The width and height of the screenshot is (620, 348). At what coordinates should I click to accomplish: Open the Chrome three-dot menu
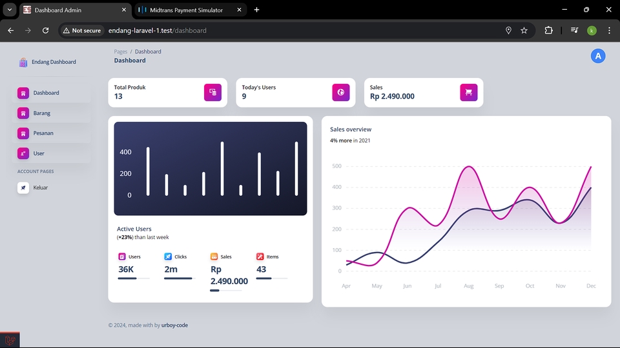click(609, 30)
